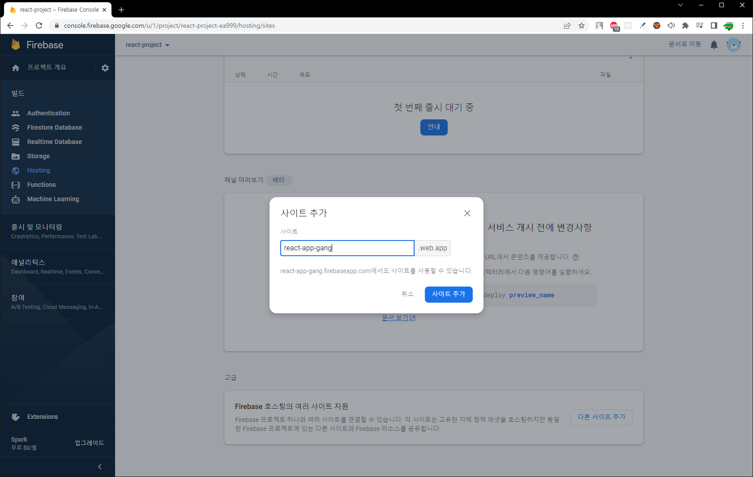Open the release history three-dot menu

click(631, 57)
